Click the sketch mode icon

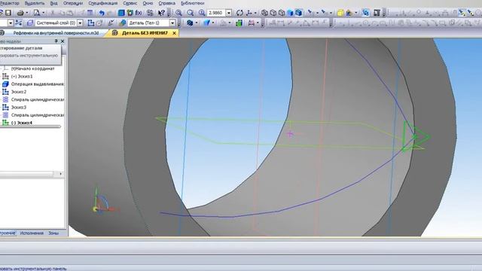pyautogui.click(x=91, y=23)
